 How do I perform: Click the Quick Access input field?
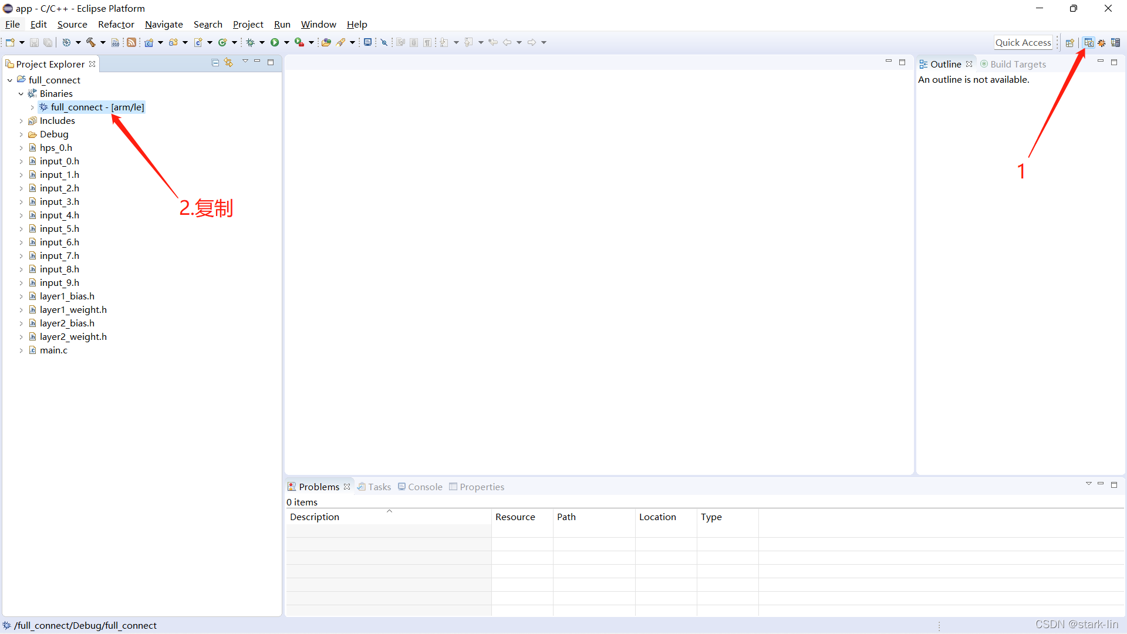click(x=1023, y=42)
